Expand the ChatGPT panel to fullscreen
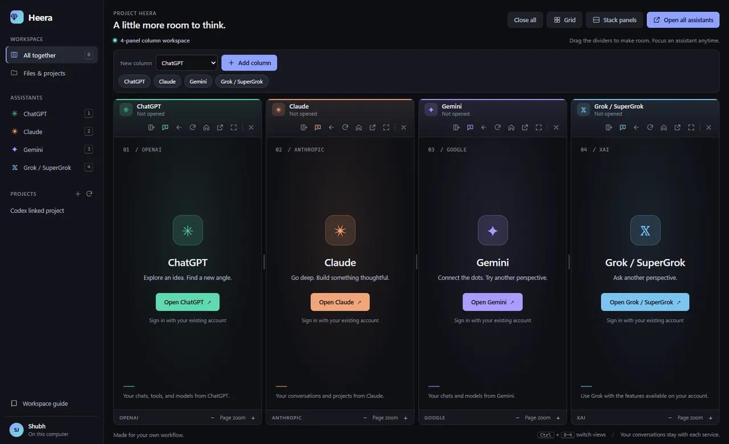 pyautogui.click(x=234, y=128)
